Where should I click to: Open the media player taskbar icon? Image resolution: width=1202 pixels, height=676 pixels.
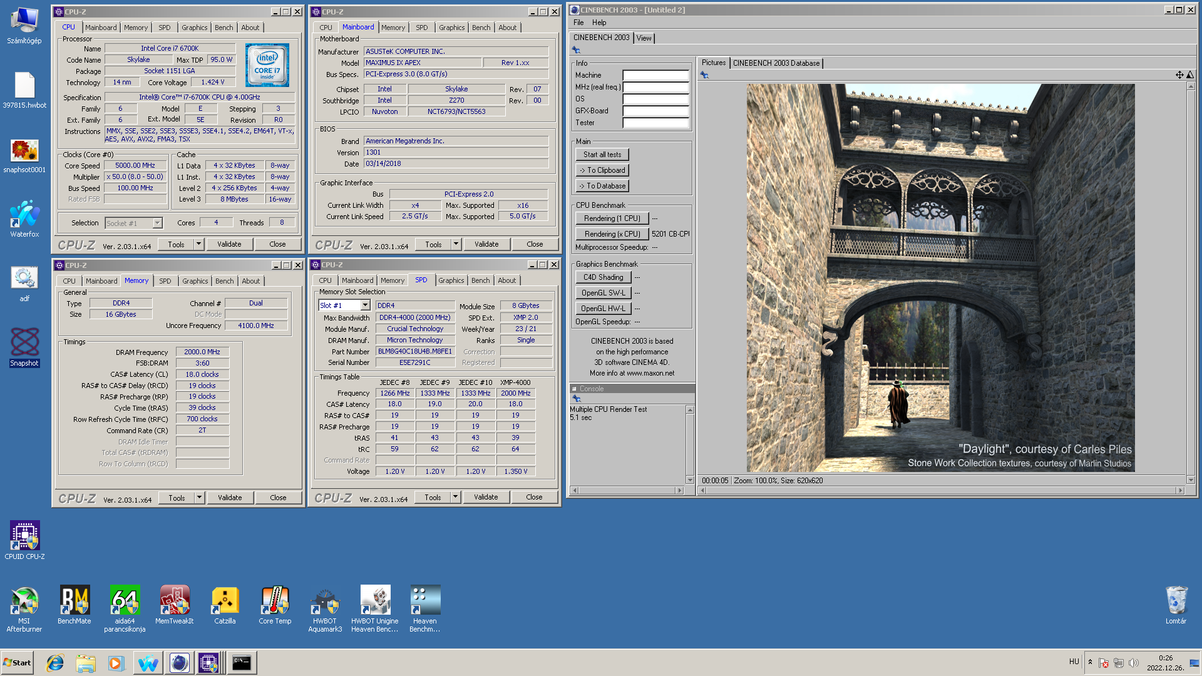coord(116,663)
